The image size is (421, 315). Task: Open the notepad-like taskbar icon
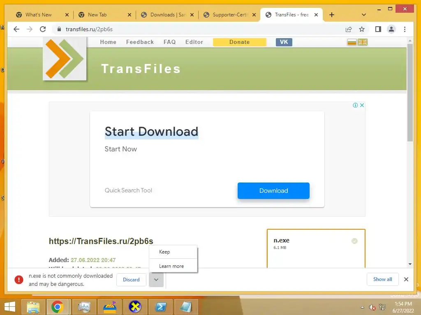coord(186,307)
